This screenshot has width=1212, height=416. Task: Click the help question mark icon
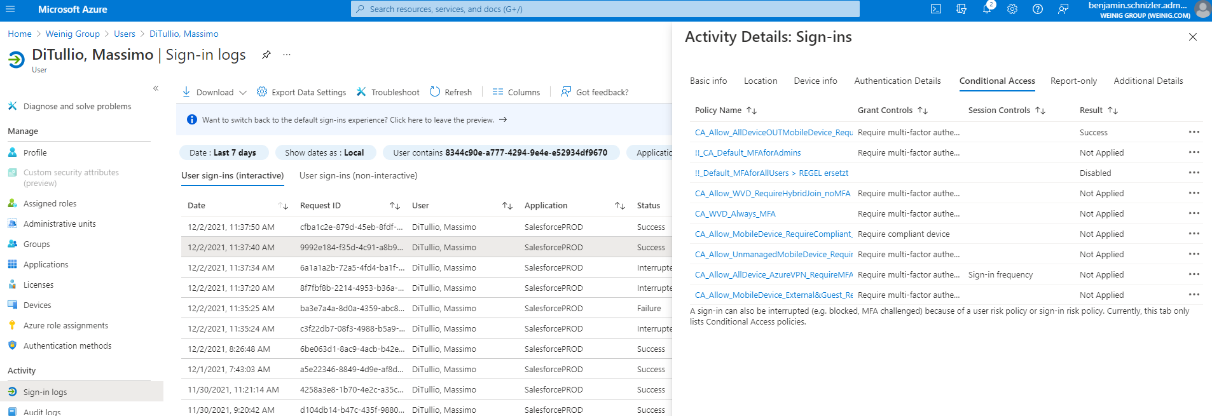1038,9
